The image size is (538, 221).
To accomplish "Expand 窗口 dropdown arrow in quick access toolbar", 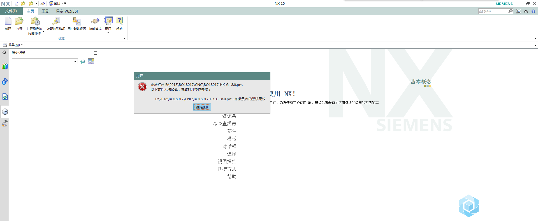I will (62, 4).
